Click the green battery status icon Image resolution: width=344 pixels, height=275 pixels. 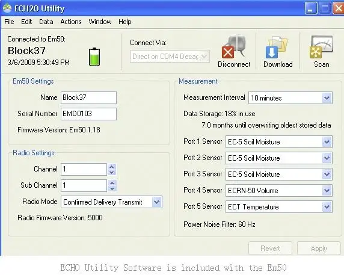tap(94, 57)
